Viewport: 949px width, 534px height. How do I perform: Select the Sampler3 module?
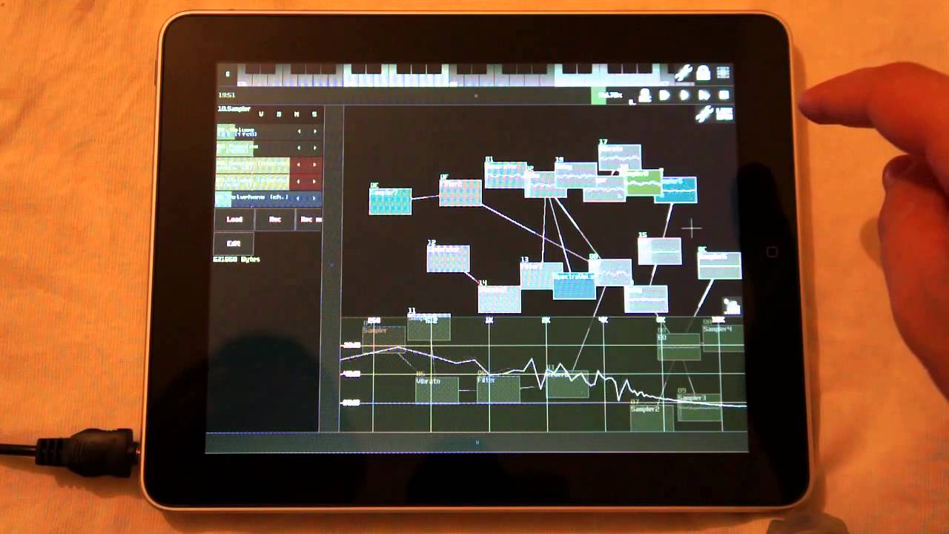coord(699,406)
